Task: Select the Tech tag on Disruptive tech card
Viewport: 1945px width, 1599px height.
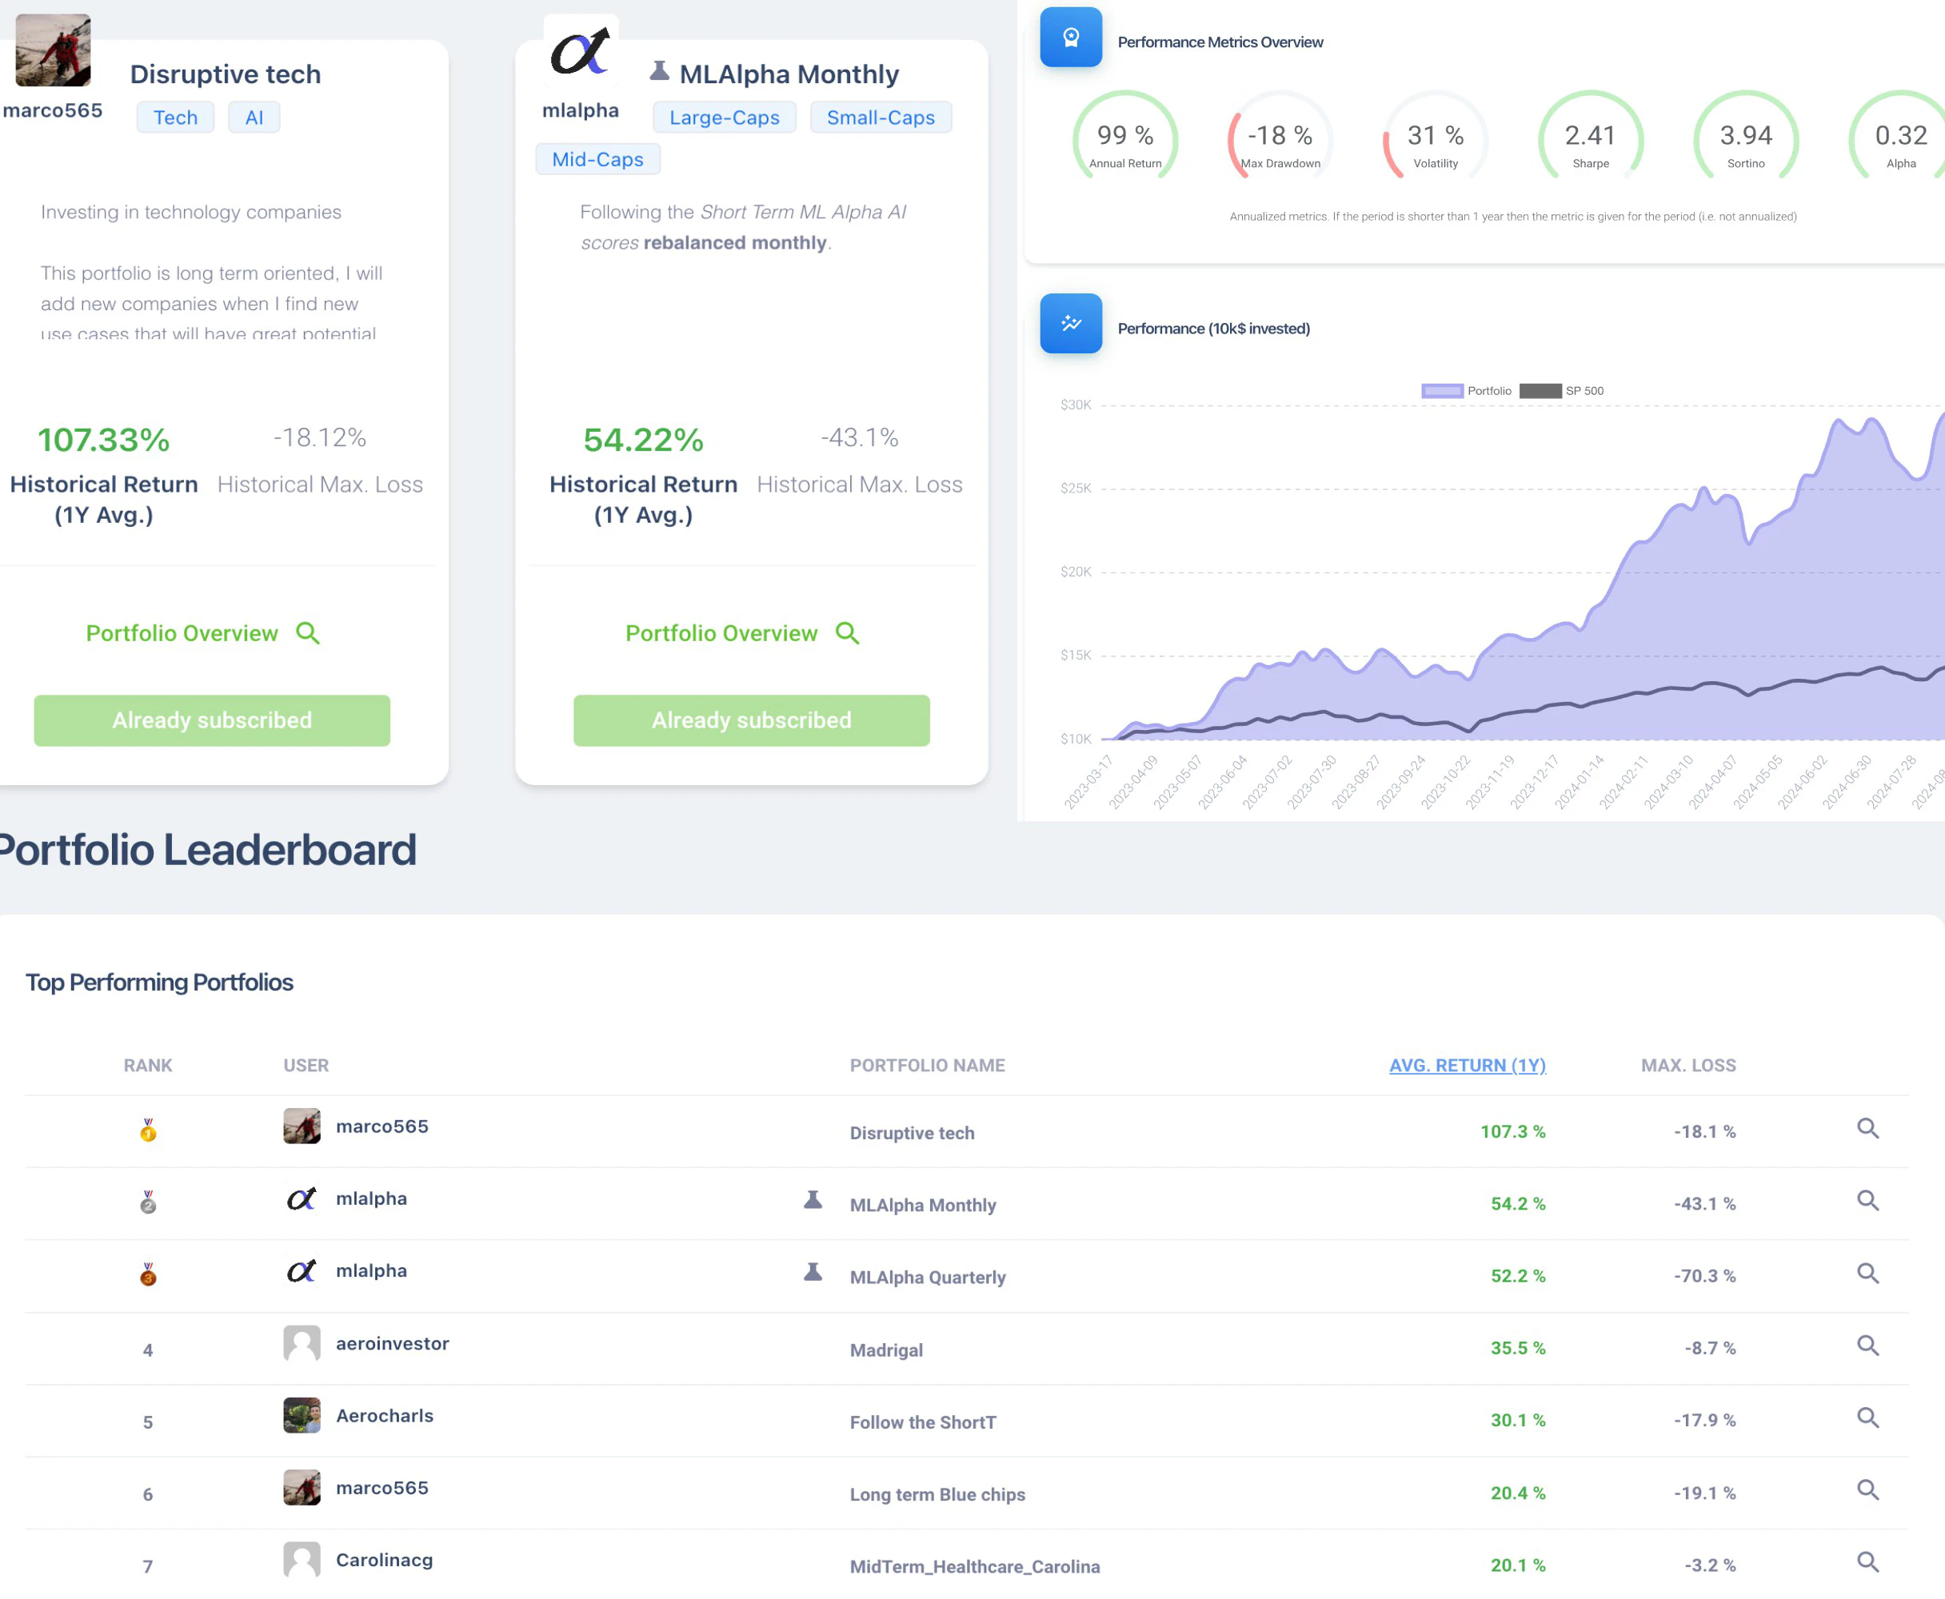Action: coord(174,114)
